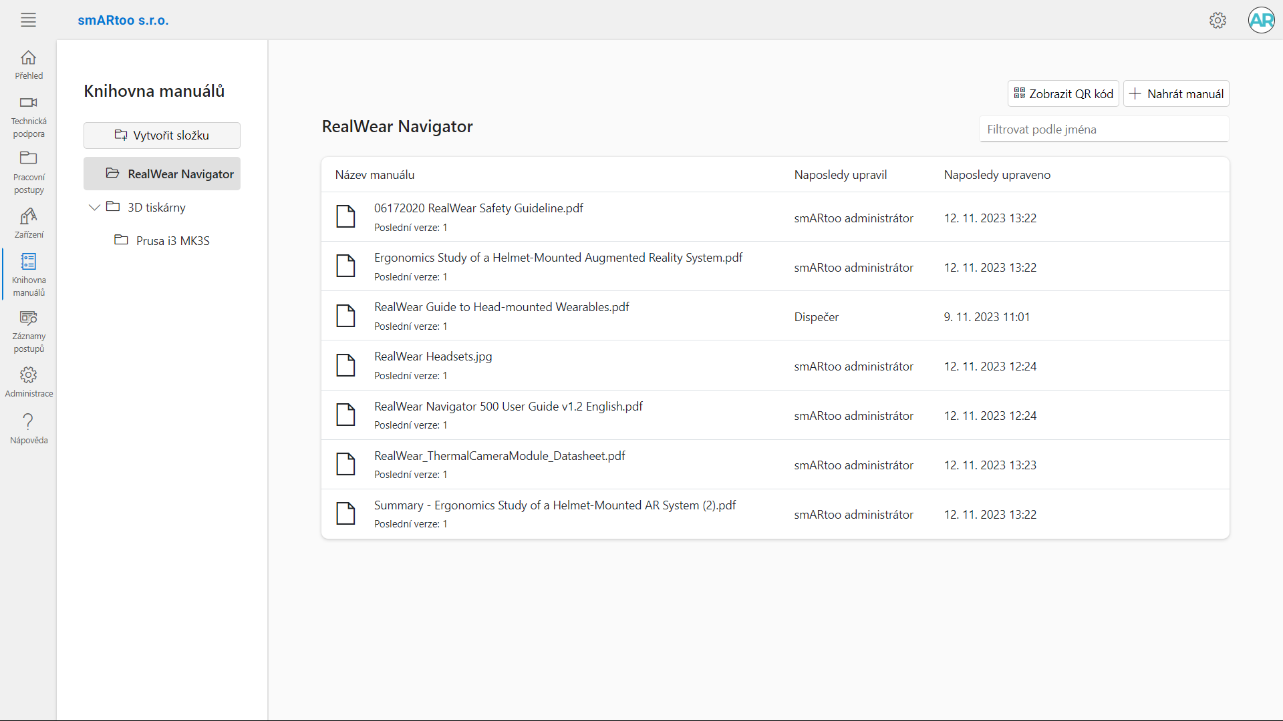Open Záznamy postupů section
1283x721 pixels.
pyautogui.click(x=29, y=332)
